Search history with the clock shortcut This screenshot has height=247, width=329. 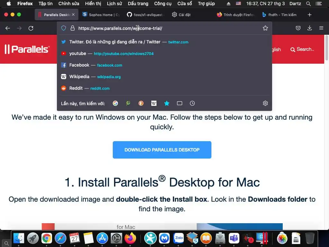pyautogui.click(x=192, y=103)
